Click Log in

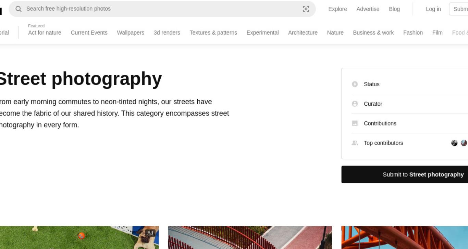pyautogui.click(x=433, y=9)
